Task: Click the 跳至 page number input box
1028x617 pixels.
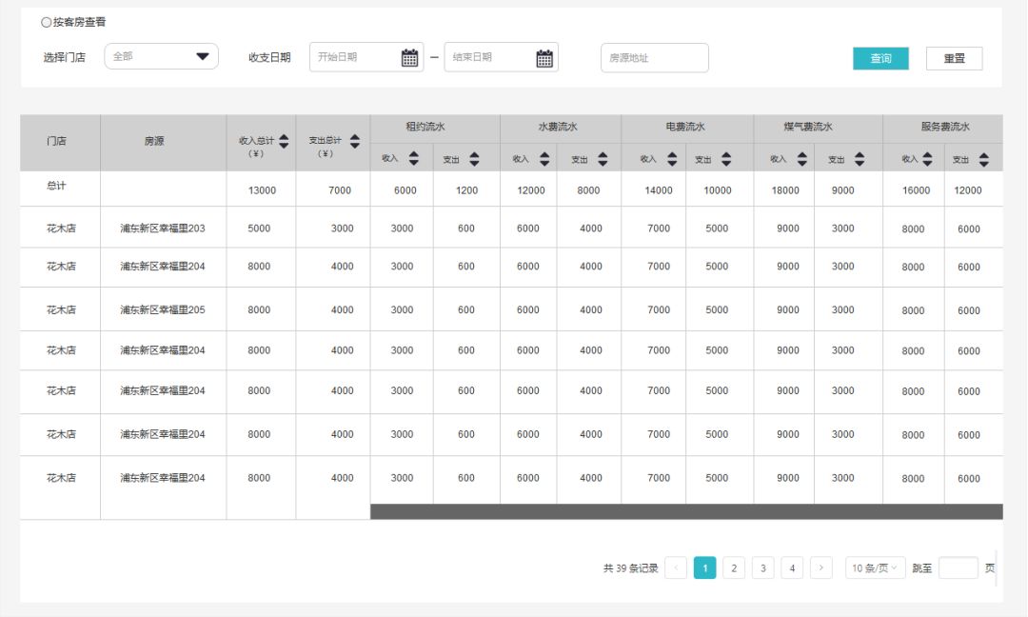Action: point(958,568)
